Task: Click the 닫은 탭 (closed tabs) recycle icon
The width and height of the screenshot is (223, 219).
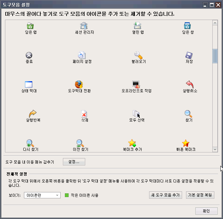Action: [x=30, y=26]
